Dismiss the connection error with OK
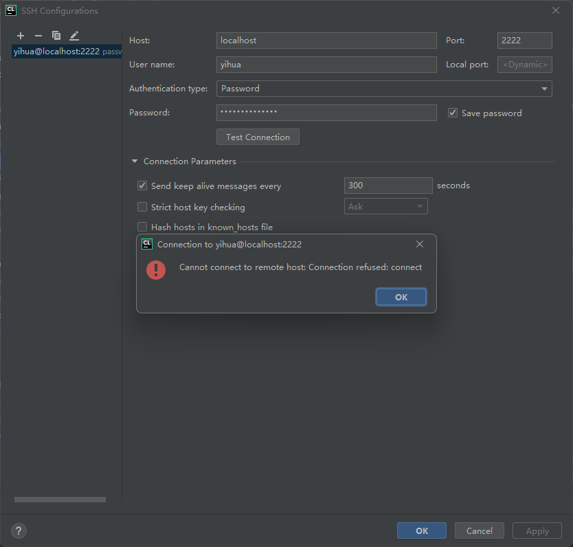The height and width of the screenshot is (547, 573). [401, 296]
